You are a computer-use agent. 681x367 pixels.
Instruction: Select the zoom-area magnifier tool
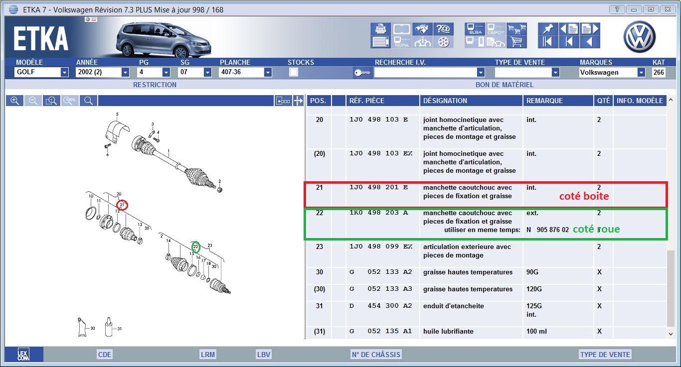[51, 101]
